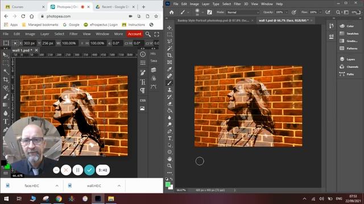Select the Healing Brush tool in Photoshop
Screen dimensions: 364x204
pos(169,76)
